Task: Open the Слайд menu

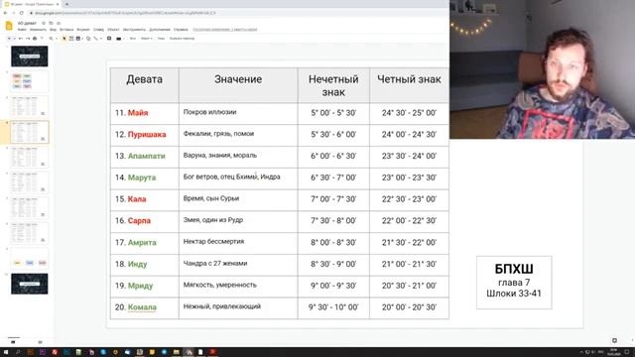Action: [98, 30]
